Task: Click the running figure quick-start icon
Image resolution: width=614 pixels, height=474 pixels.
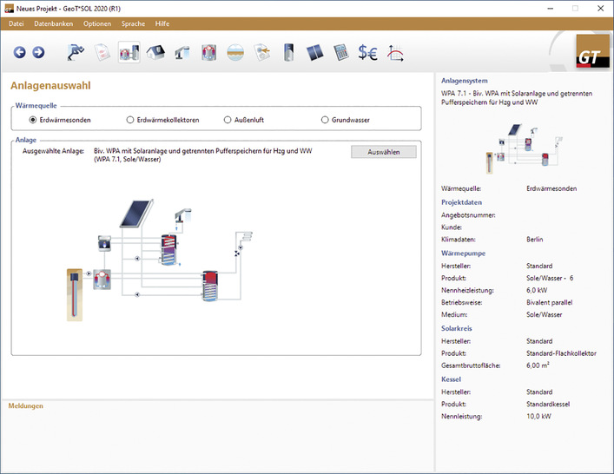Action: pos(76,53)
